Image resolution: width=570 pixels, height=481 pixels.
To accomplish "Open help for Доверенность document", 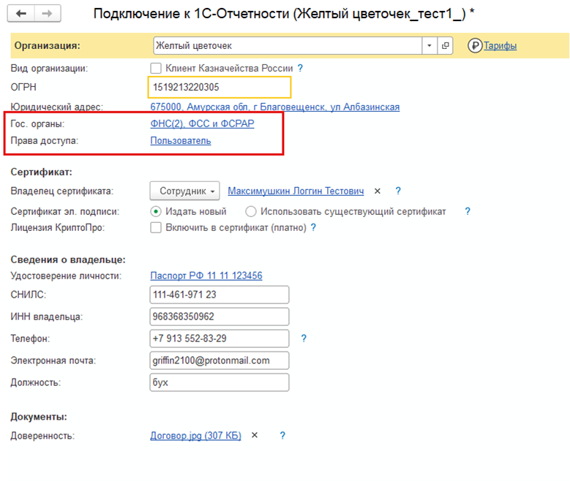I will (x=282, y=435).
